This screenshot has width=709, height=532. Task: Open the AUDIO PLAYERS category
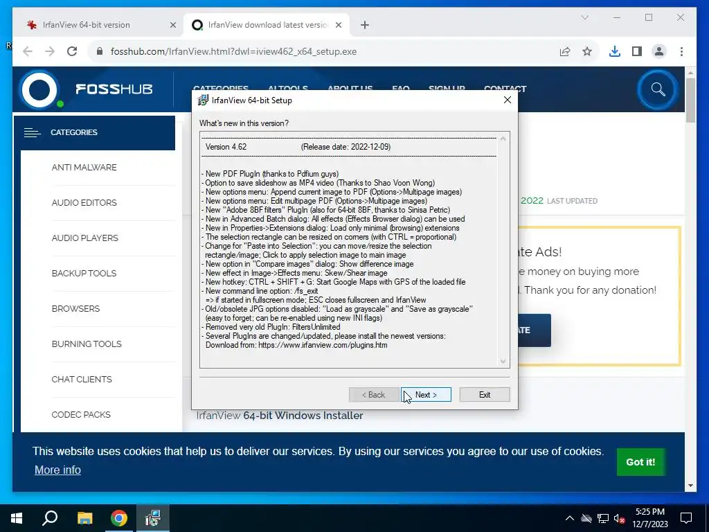click(x=84, y=238)
